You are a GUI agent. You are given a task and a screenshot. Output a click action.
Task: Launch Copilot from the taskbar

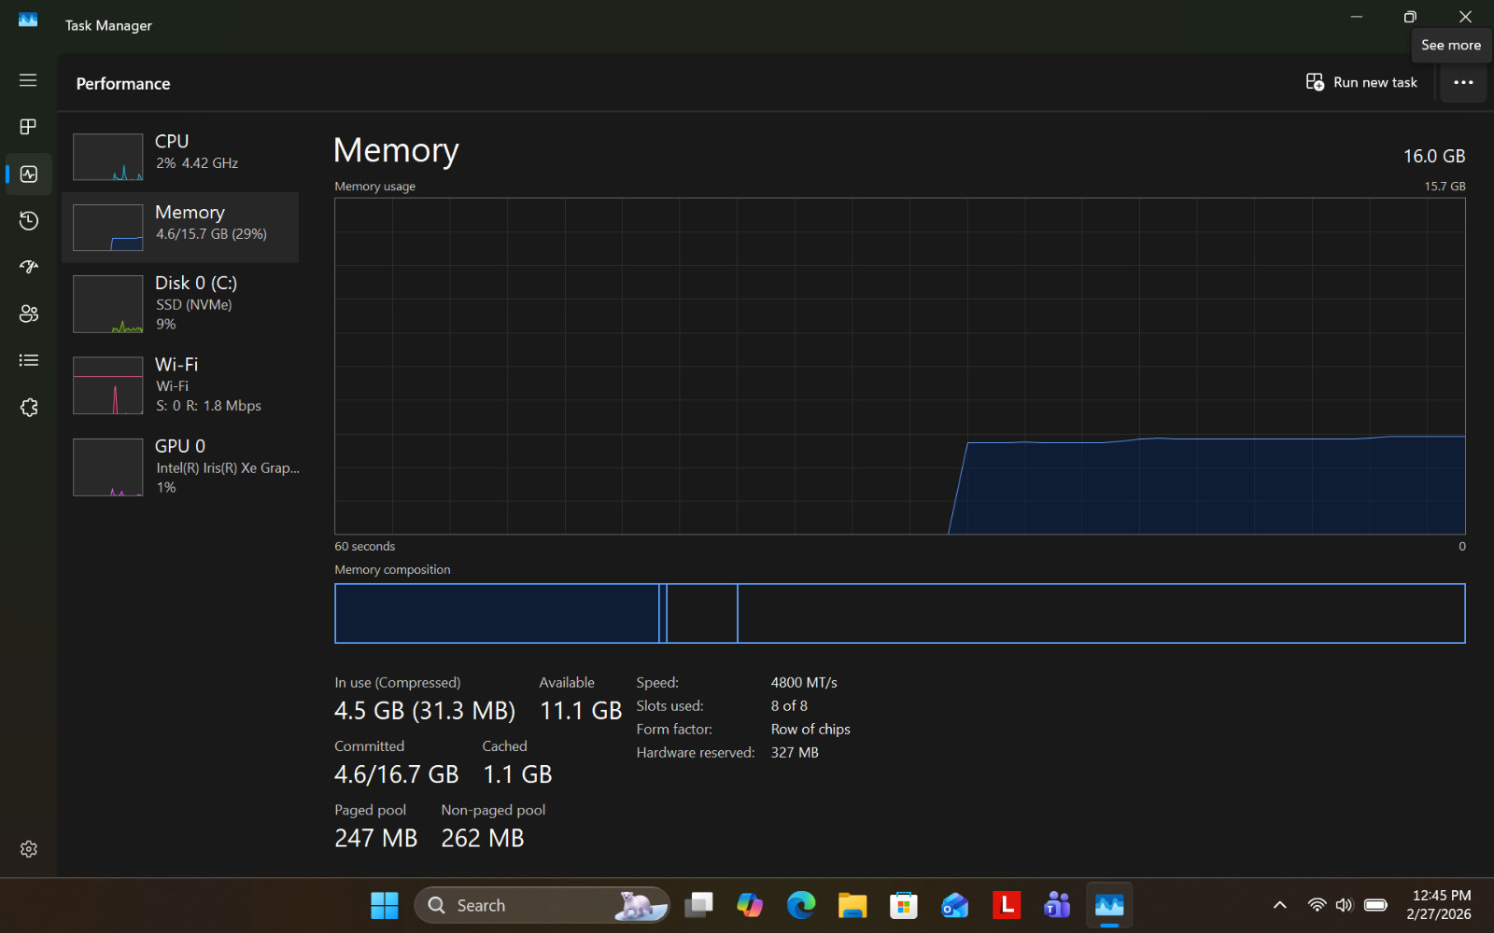[x=750, y=905]
